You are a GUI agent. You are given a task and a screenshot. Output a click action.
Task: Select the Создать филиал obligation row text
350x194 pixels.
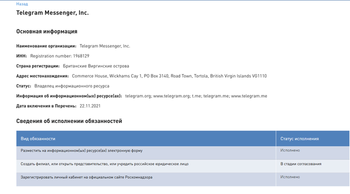point(104,164)
